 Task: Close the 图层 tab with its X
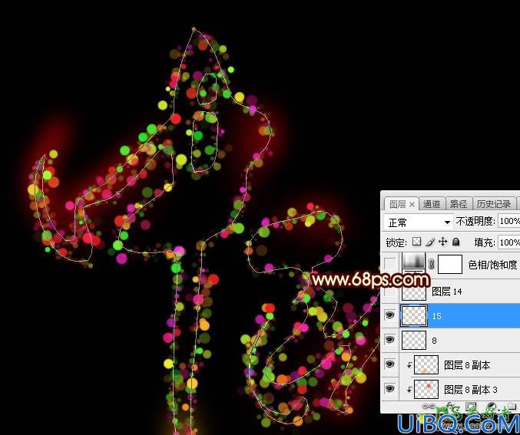[412, 205]
